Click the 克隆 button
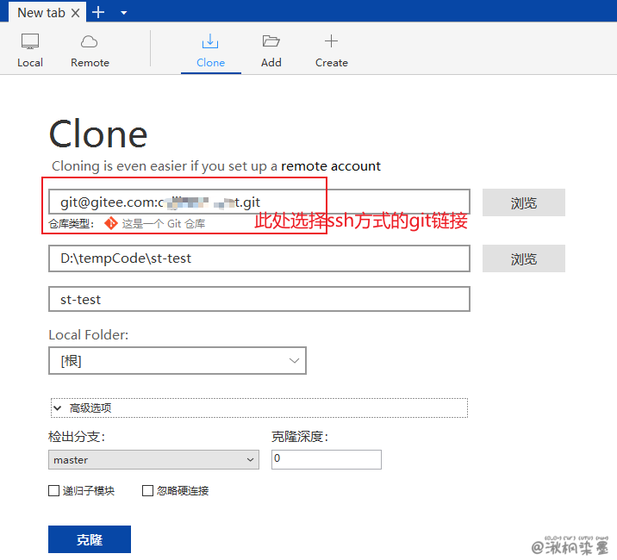Screen dimensions: 617x560 [90, 539]
